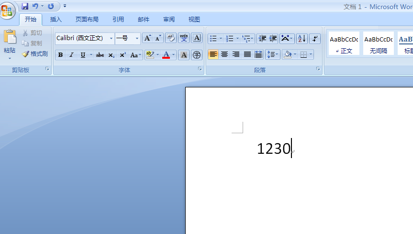Screen dimensions: 413x234
Task: Apply red font color
Action: pyautogui.click(x=166, y=55)
